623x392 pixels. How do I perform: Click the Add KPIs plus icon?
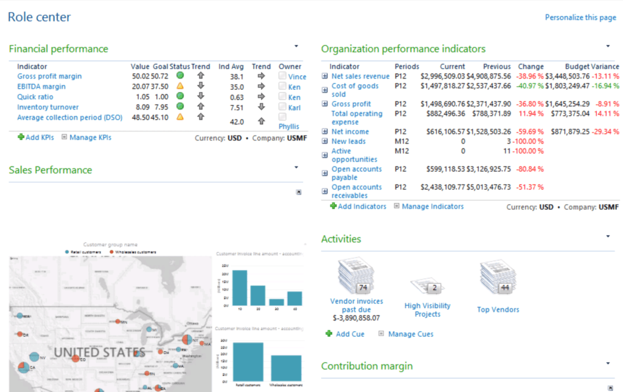point(20,137)
